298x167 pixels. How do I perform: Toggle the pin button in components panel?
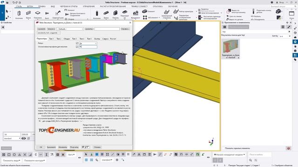289,27
